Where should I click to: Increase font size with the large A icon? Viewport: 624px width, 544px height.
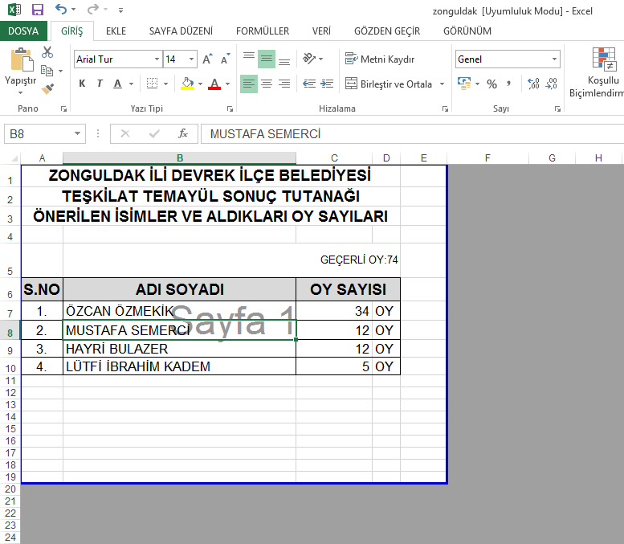click(x=207, y=59)
